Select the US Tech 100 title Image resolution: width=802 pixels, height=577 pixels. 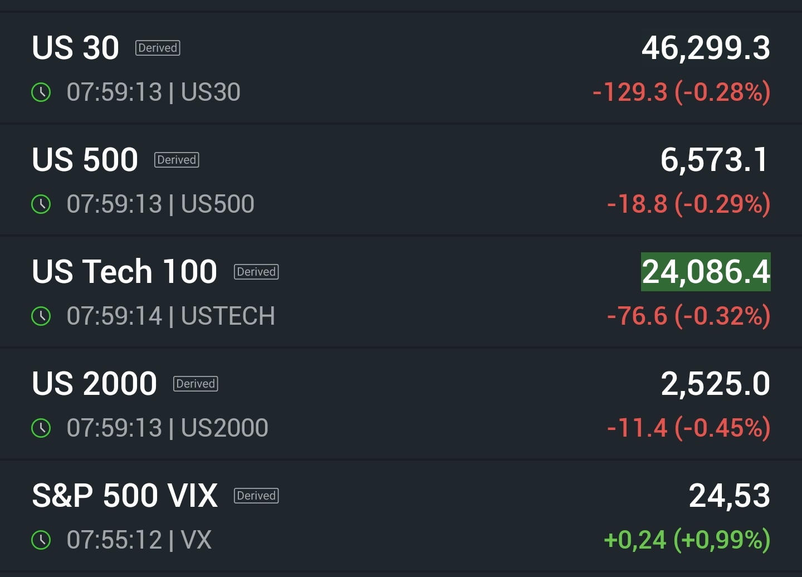pyautogui.click(x=125, y=272)
